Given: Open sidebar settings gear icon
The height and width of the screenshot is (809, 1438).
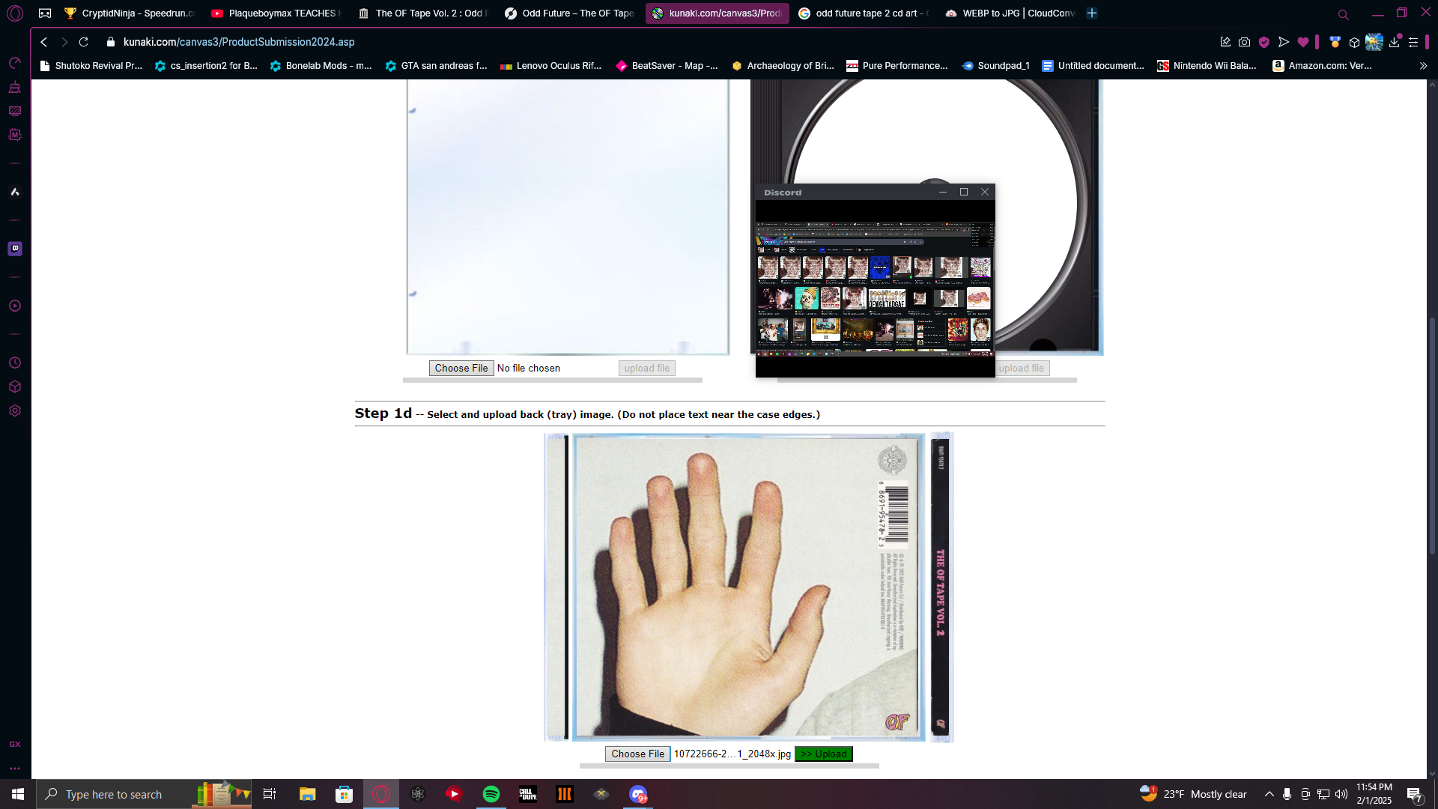Looking at the screenshot, I should pos(15,410).
